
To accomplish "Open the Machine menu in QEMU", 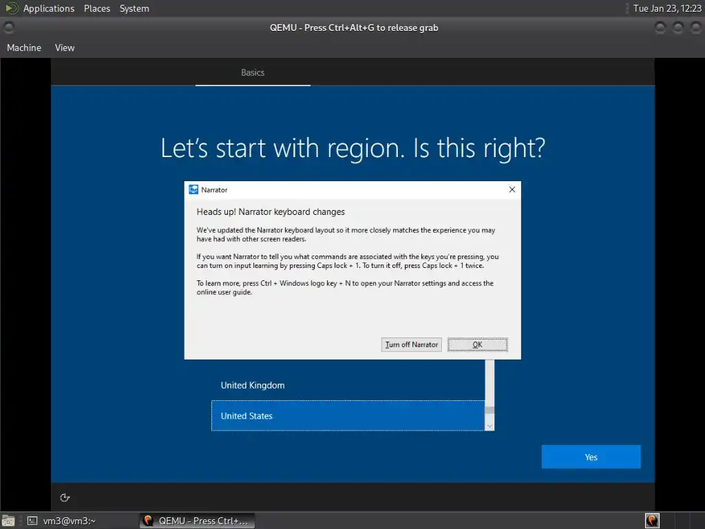I will pyautogui.click(x=24, y=48).
